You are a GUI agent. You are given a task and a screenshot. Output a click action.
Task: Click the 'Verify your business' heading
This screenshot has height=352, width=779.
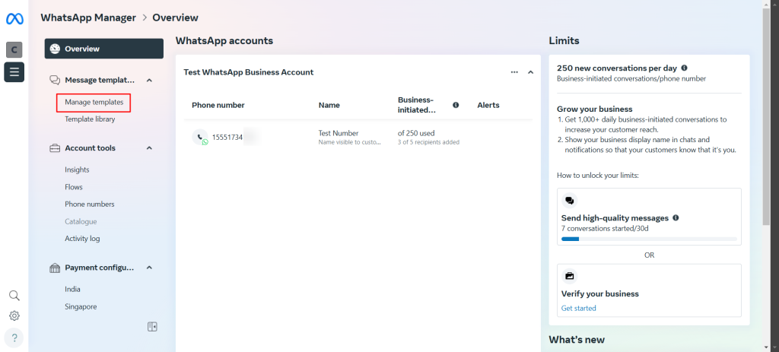[x=600, y=294]
